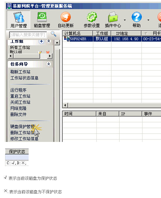Click 默认组 cell in workstation row
Viewport: 161px width, 198px height.
102,39
